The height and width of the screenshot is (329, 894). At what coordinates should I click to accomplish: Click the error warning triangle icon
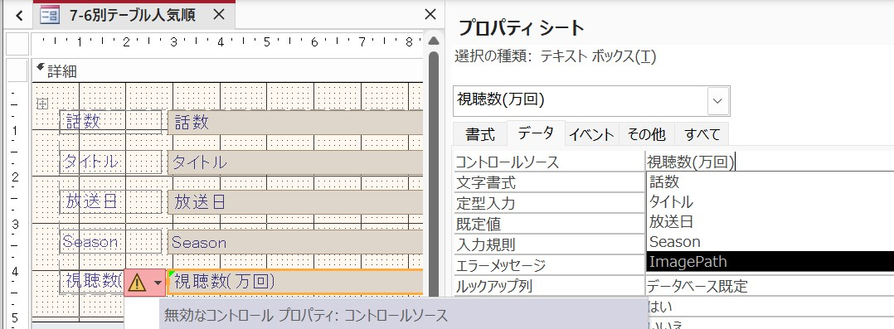coord(137,283)
